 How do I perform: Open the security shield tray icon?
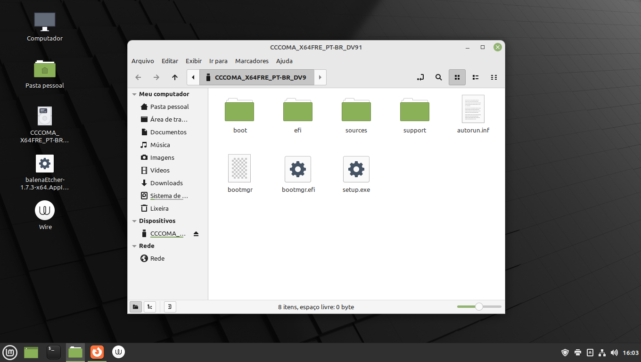tap(565, 353)
